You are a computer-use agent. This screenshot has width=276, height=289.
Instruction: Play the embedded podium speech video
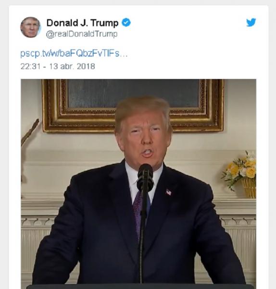[x=138, y=184]
